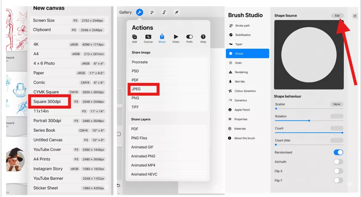Open the Selections tool
The image size is (361, 197).
tap(164, 12)
